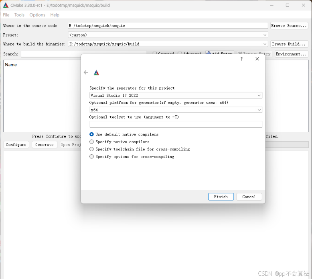
Task: Click the back arrow in the generator dialog
Action: coord(86,72)
